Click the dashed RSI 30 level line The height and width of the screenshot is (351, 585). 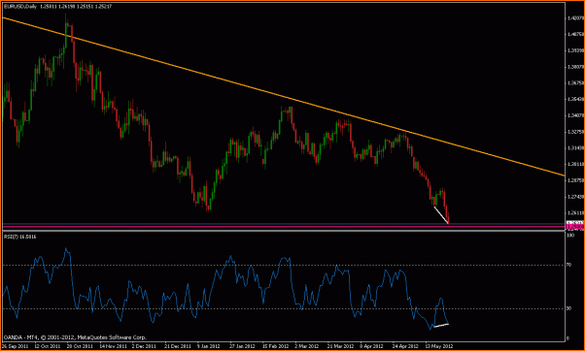pos(284,308)
